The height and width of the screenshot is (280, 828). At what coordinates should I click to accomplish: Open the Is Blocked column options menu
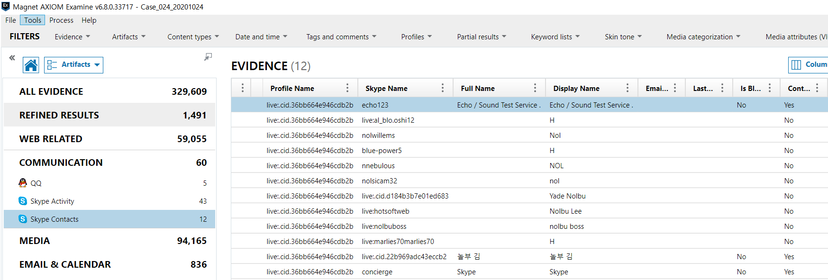point(770,88)
